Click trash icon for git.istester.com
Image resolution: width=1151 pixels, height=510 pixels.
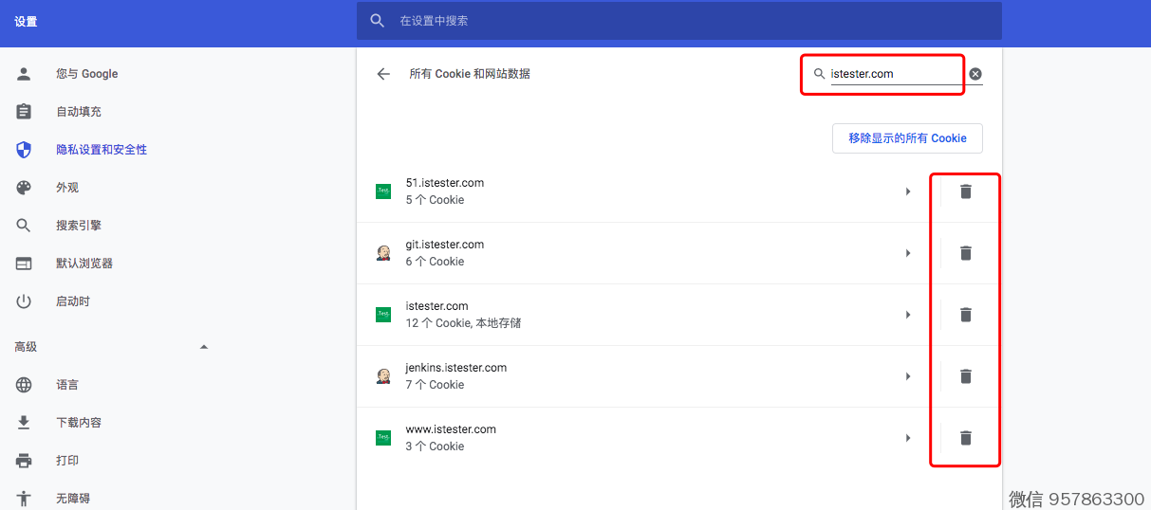[965, 253]
